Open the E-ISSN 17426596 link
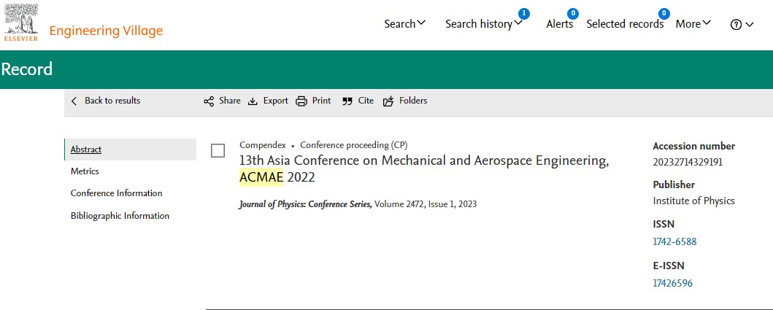This screenshot has height=310, width=773. pos(672,283)
